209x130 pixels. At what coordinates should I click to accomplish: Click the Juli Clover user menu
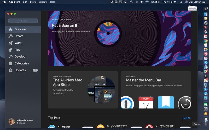pos(195,2)
